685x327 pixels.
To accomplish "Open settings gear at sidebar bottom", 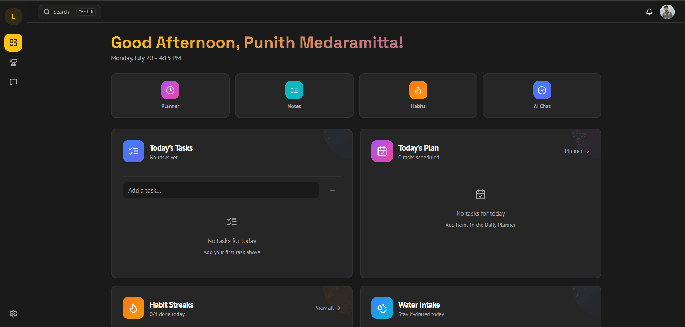I will 13,314.
